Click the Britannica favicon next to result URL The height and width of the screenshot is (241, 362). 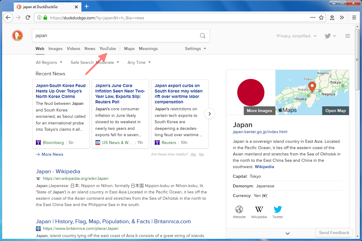tap(38, 229)
